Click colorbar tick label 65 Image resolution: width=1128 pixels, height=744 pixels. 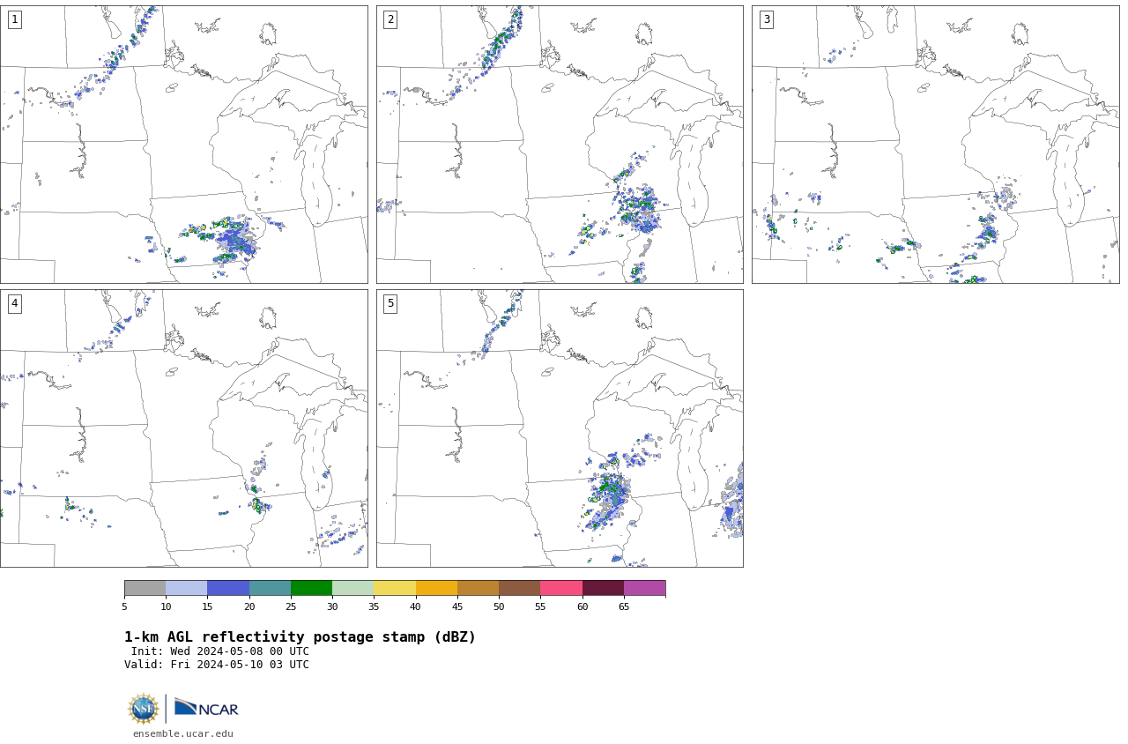[624, 606]
